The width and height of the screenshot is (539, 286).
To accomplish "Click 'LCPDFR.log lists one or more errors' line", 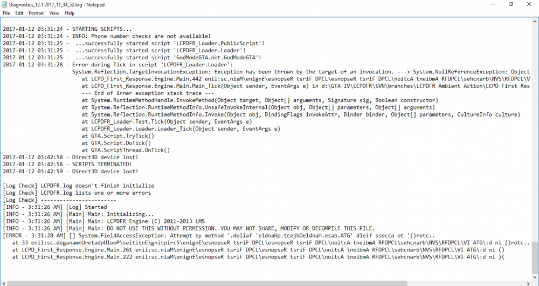I will 77,193.
